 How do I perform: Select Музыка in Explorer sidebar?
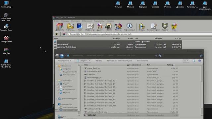tap(66, 93)
